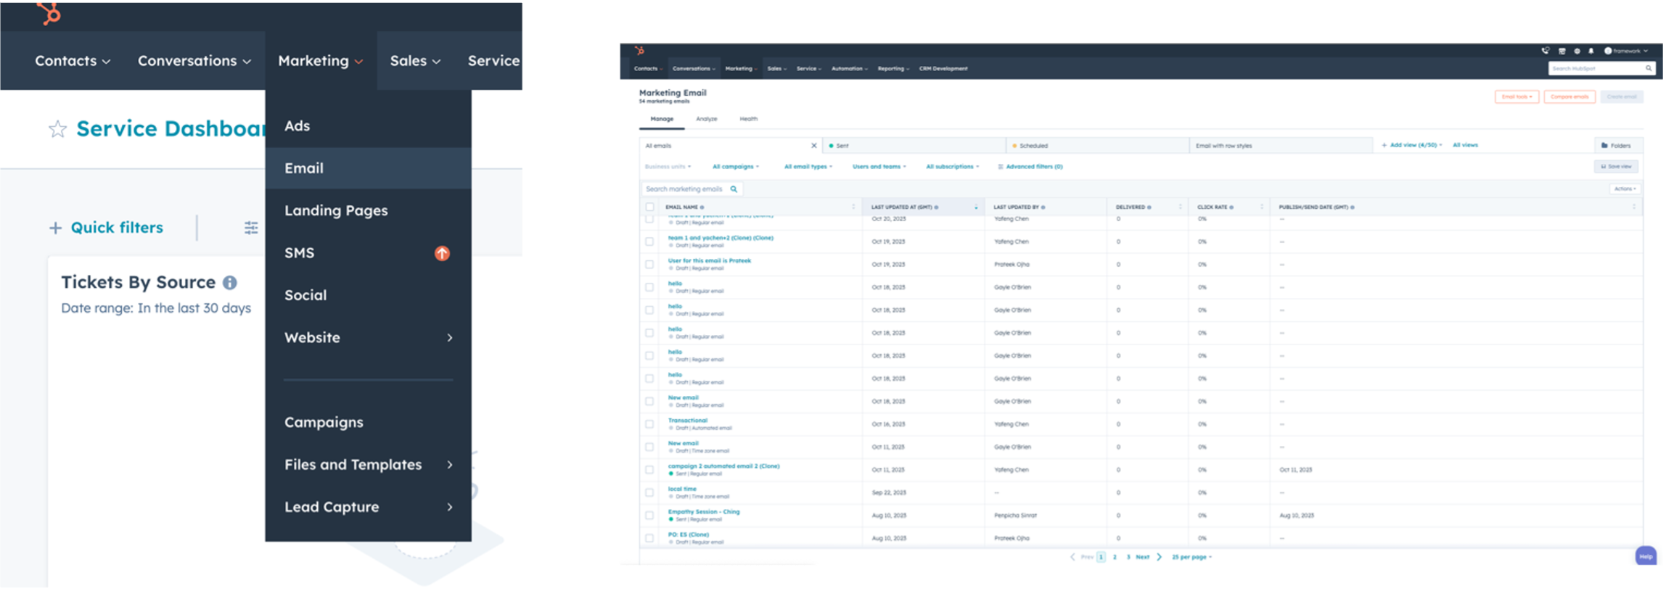Open the notifications bell icon
The height and width of the screenshot is (591, 1666).
tap(1591, 51)
